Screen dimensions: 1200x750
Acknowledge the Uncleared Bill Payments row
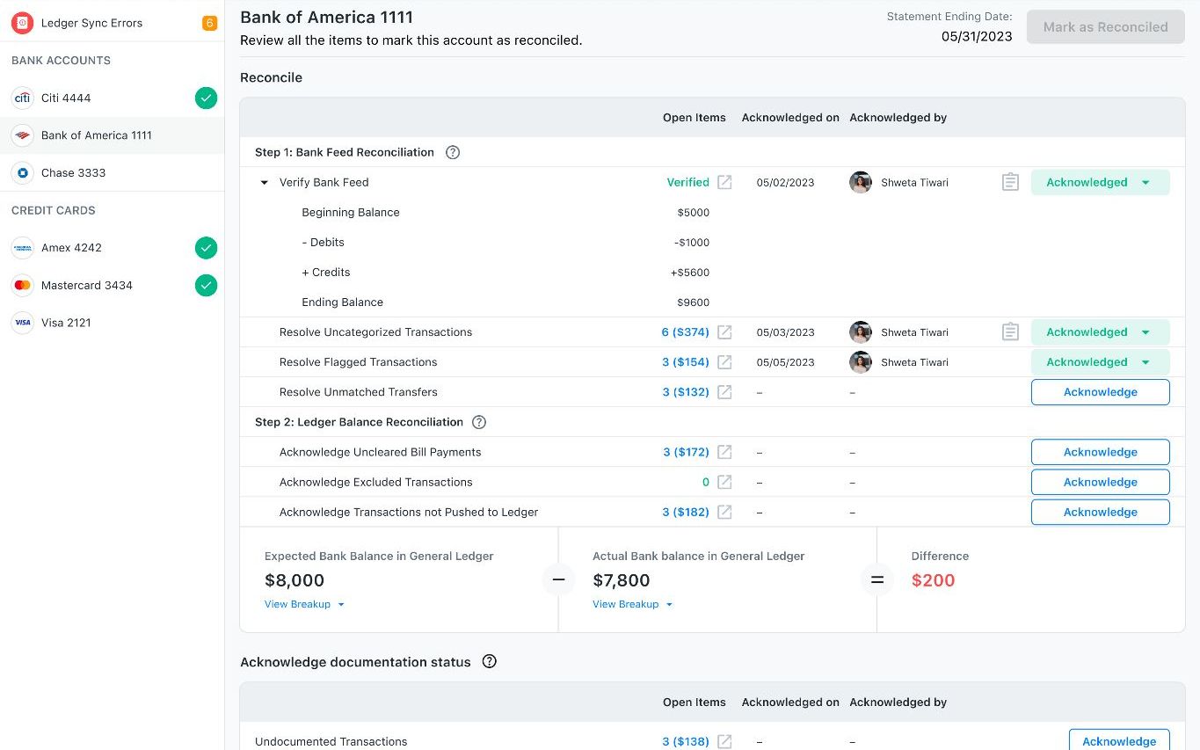[x=1100, y=452]
